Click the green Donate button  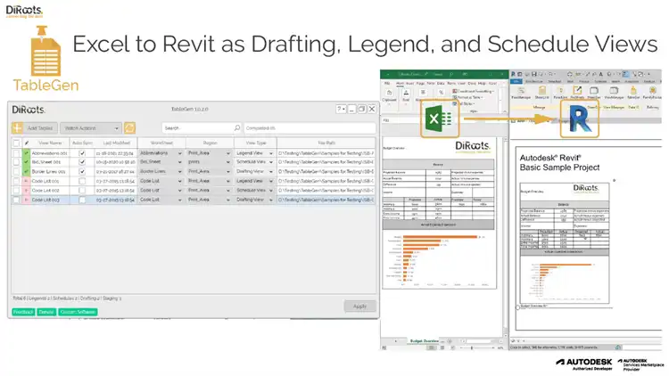pos(46,312)
